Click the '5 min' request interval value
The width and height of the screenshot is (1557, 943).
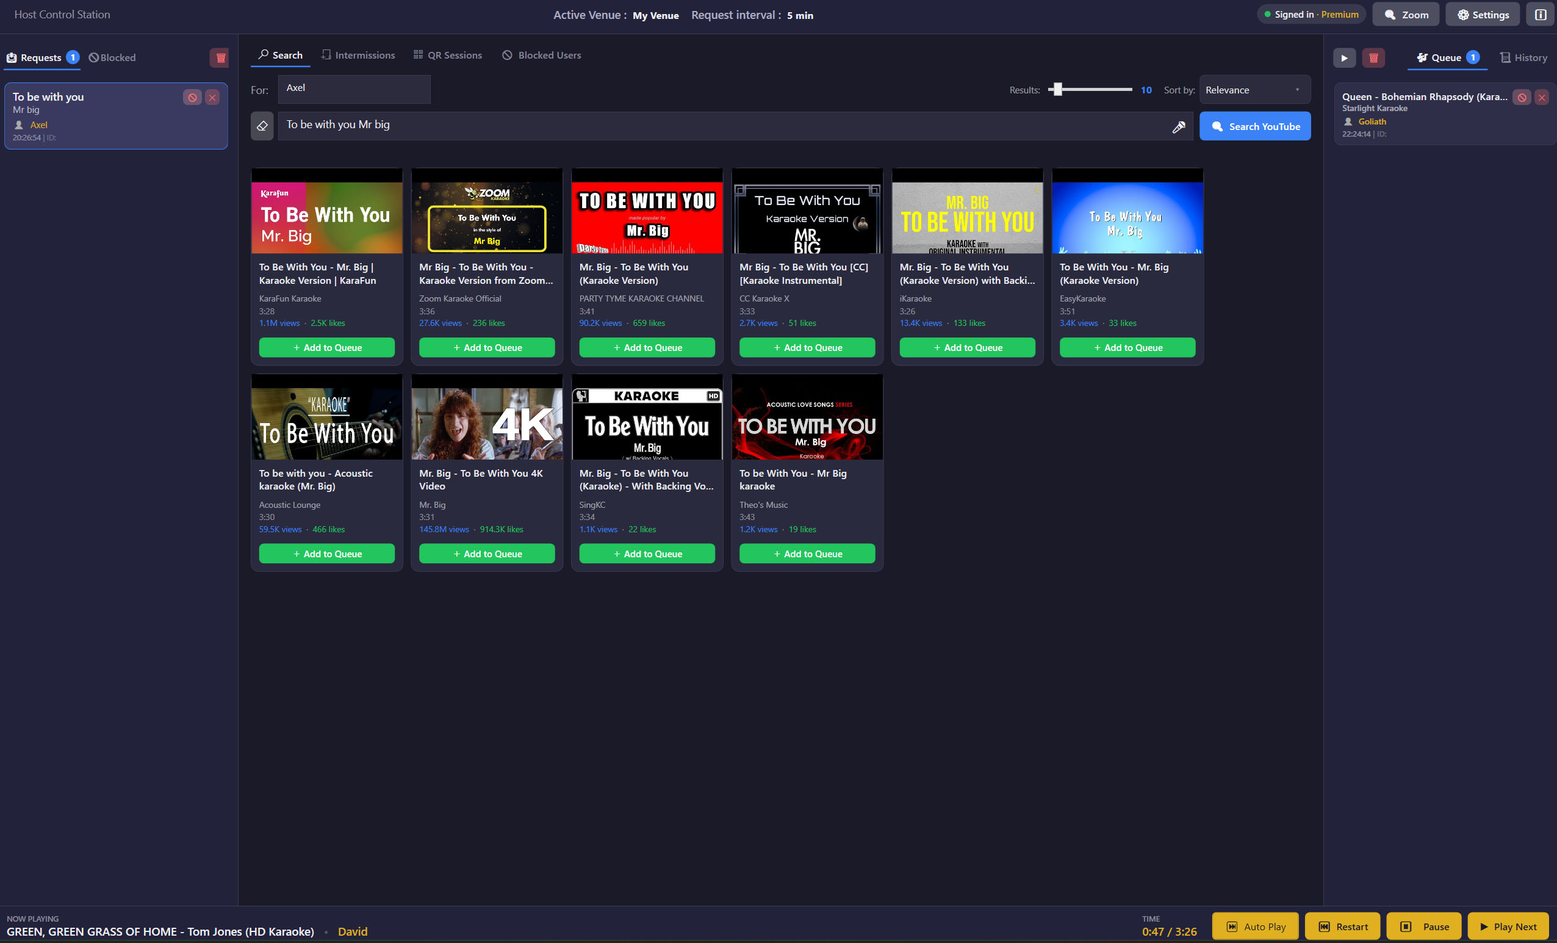pyautogui.click(x=800, y=15)
